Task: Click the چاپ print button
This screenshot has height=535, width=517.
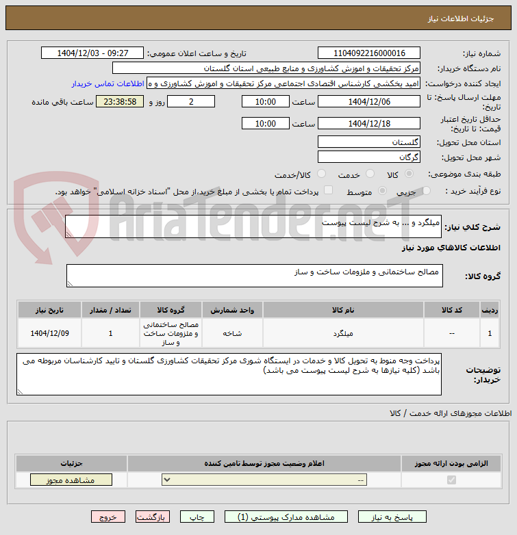Action: [197, 517]
